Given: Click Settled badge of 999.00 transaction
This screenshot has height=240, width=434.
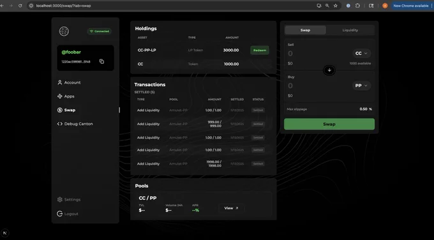Looking at the screenshot, I should pyautogui.click(x=258, y=124).
